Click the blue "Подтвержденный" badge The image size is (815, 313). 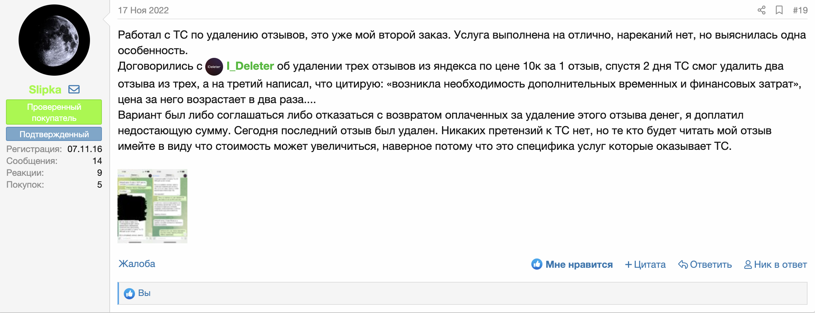tap(54, 134)
